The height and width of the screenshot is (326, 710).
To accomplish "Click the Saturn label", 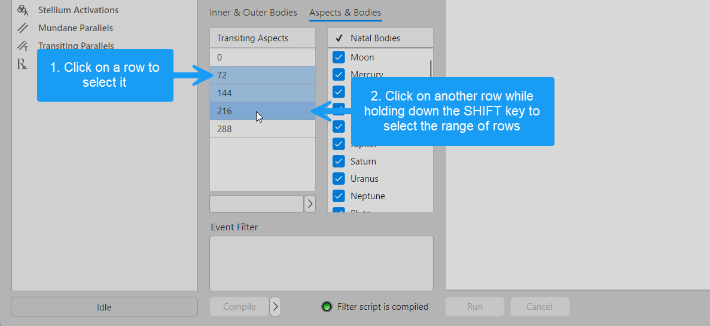I will 363,161.
